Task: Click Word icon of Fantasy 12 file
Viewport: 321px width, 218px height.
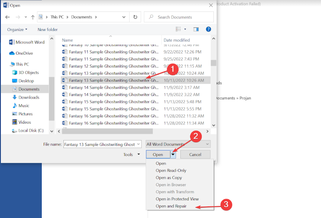Action: [x=65, y=66]
